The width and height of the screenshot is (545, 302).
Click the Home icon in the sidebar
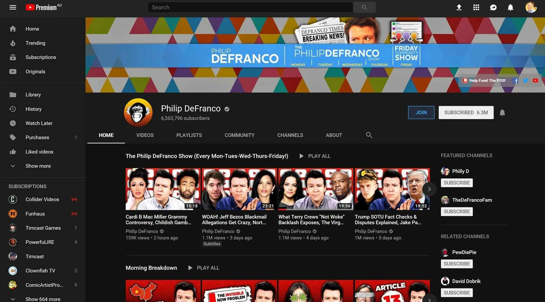tap(13, 29)
